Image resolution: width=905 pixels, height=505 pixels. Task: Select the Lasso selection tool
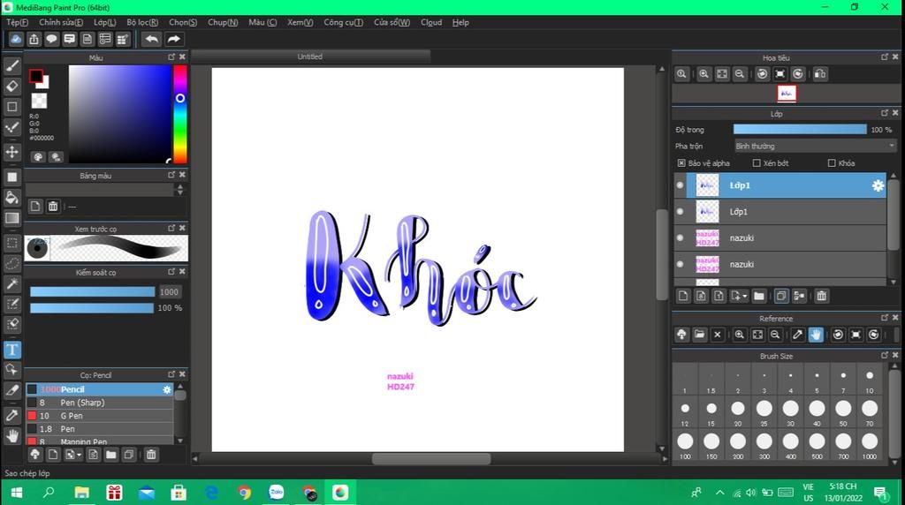click(x=12, y=263)
